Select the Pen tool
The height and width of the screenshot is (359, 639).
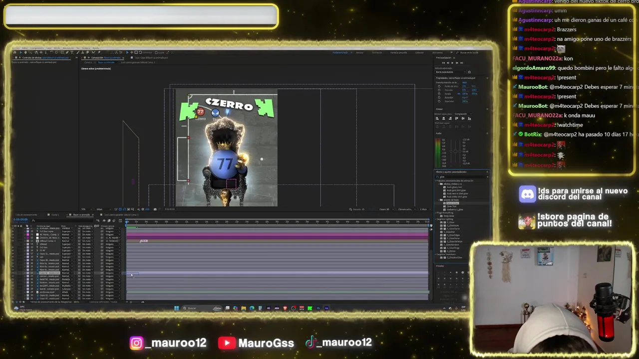tap(67, 52)
